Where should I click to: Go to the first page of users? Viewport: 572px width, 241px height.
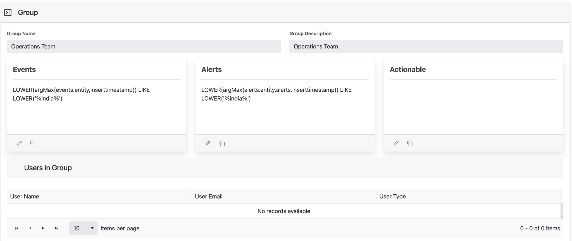17,228
